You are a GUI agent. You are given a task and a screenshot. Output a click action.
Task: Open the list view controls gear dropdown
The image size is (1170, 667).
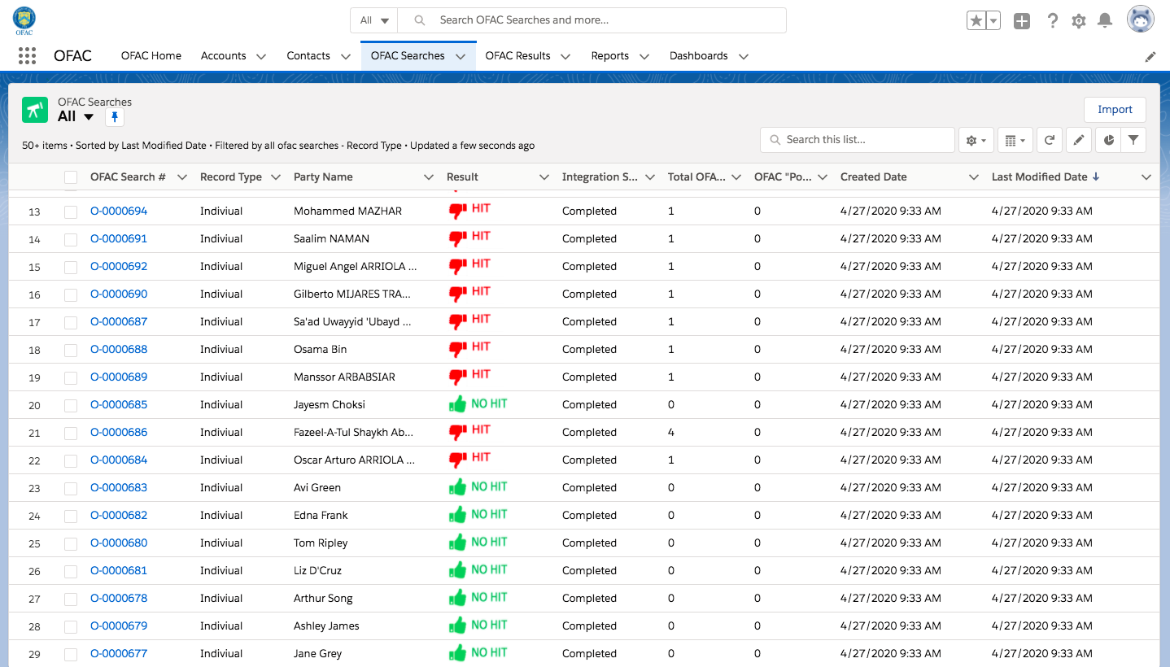pos(976,140)
